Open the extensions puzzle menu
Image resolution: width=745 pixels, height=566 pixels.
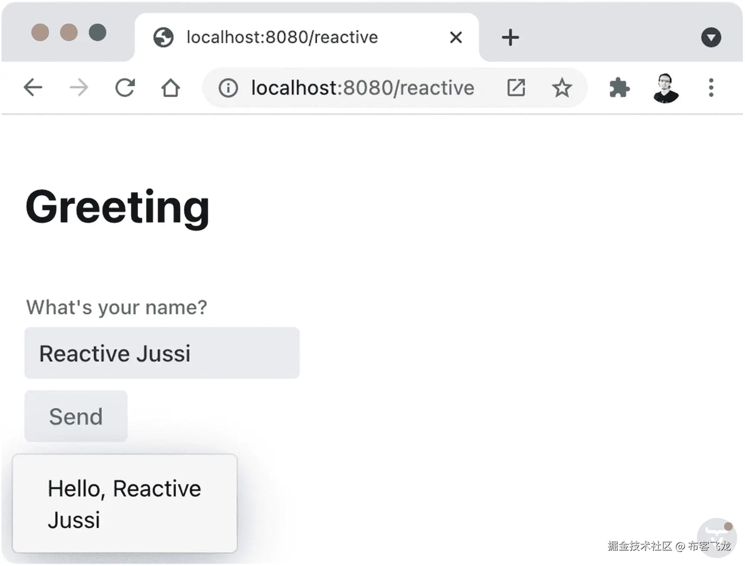click(x=619, y=88)
